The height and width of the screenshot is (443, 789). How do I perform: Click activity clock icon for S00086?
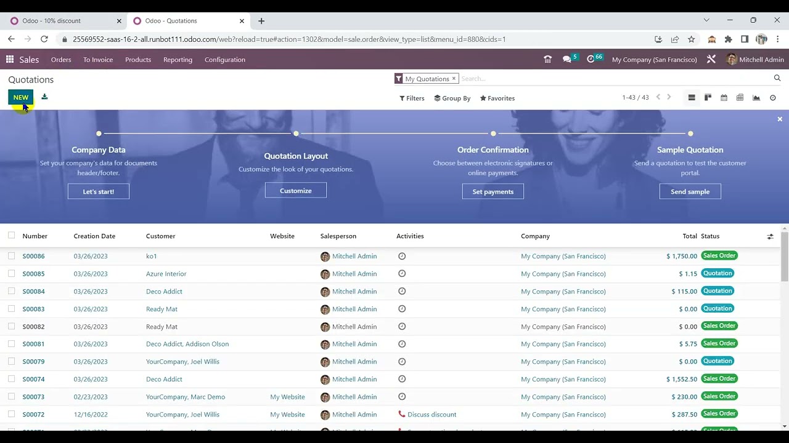402,256
